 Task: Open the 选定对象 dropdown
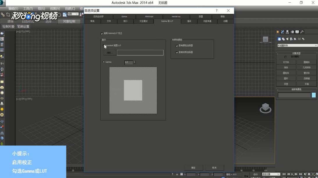[x=271, y=174]
